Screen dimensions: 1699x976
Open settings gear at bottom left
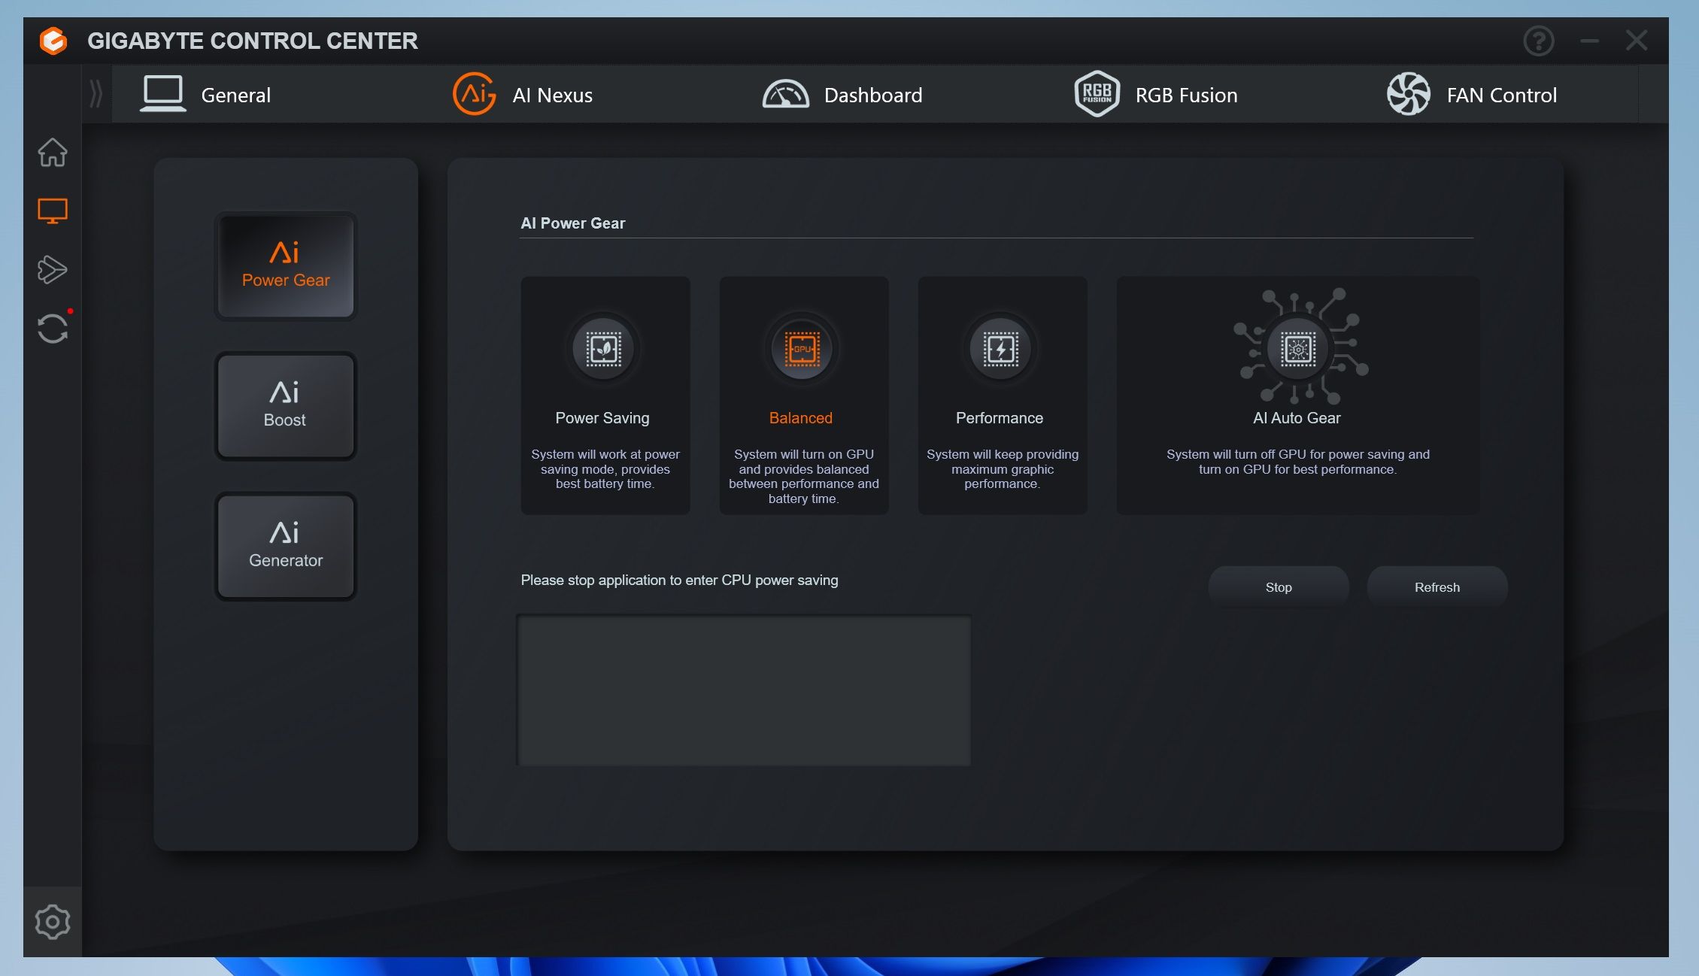point(53,922)
